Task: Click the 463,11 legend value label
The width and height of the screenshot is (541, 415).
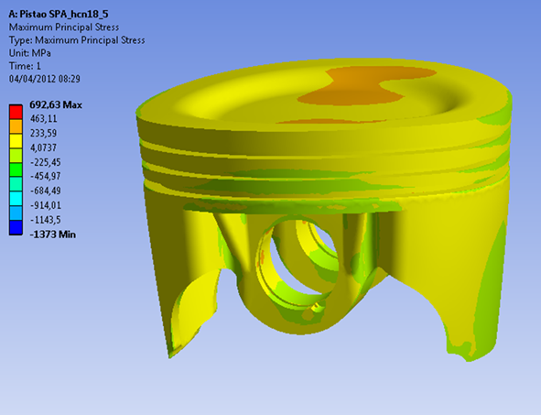Action: click(x=43, y=119)
